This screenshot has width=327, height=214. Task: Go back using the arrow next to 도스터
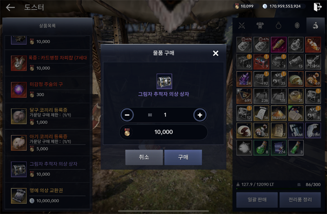pos(10,7)
